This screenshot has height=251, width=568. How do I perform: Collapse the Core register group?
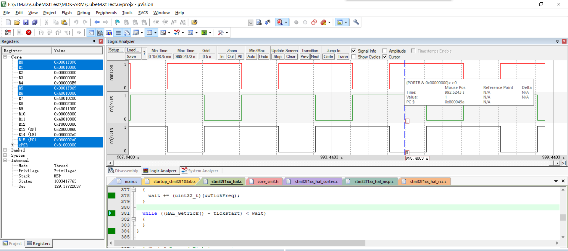(x=5, y=57)
